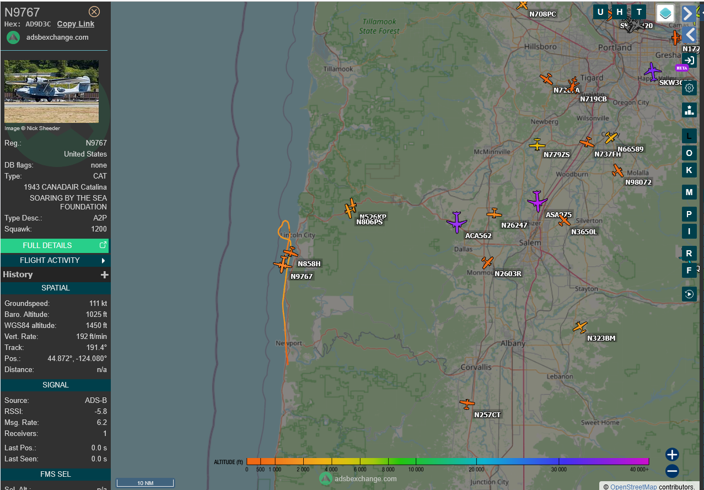The width and height of the screenshot is (704, 490).
Task: Expand the sidebar with the right chevron
Action: [688, 13]
